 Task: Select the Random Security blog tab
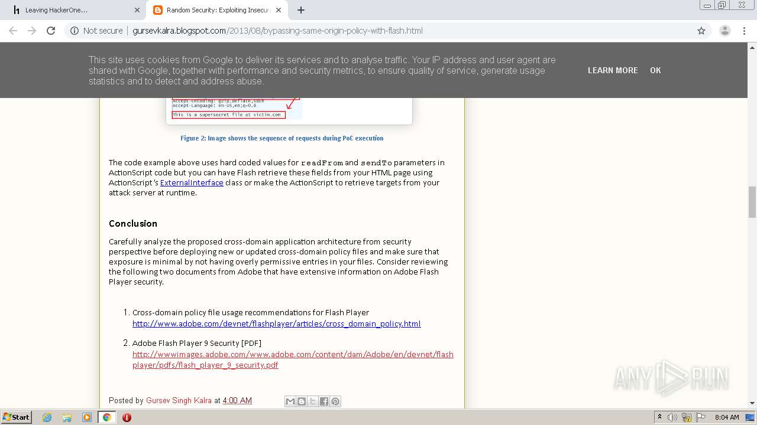[x=217, y=10]
